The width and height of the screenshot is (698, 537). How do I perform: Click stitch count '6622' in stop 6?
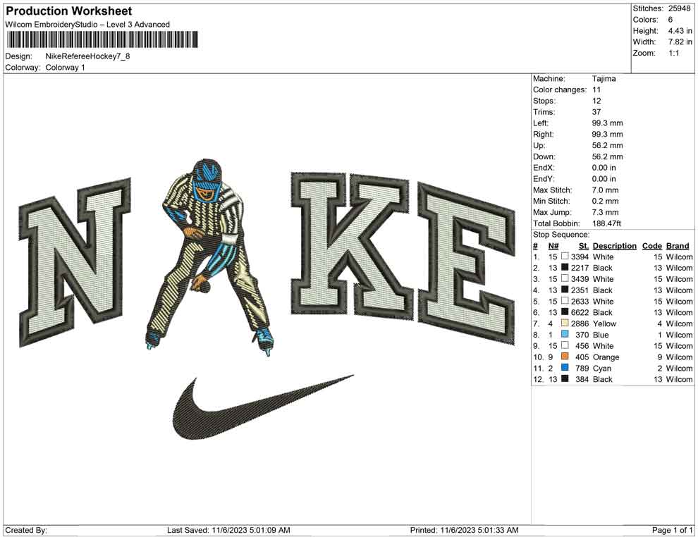click(x=580, y=312)
